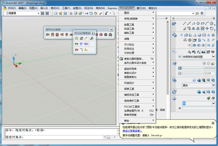The width and height of the screenshot is (218, 146).
Task: Click the Plot printer icon
Action: pos(71,13)
